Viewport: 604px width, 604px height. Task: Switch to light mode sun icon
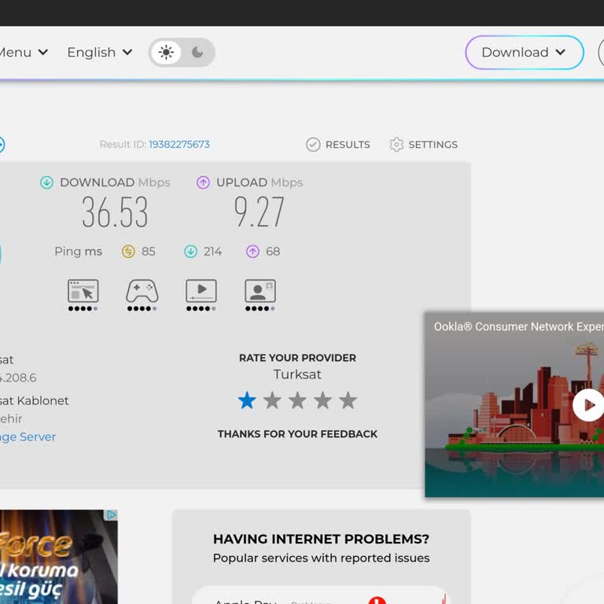click(166, 53)
